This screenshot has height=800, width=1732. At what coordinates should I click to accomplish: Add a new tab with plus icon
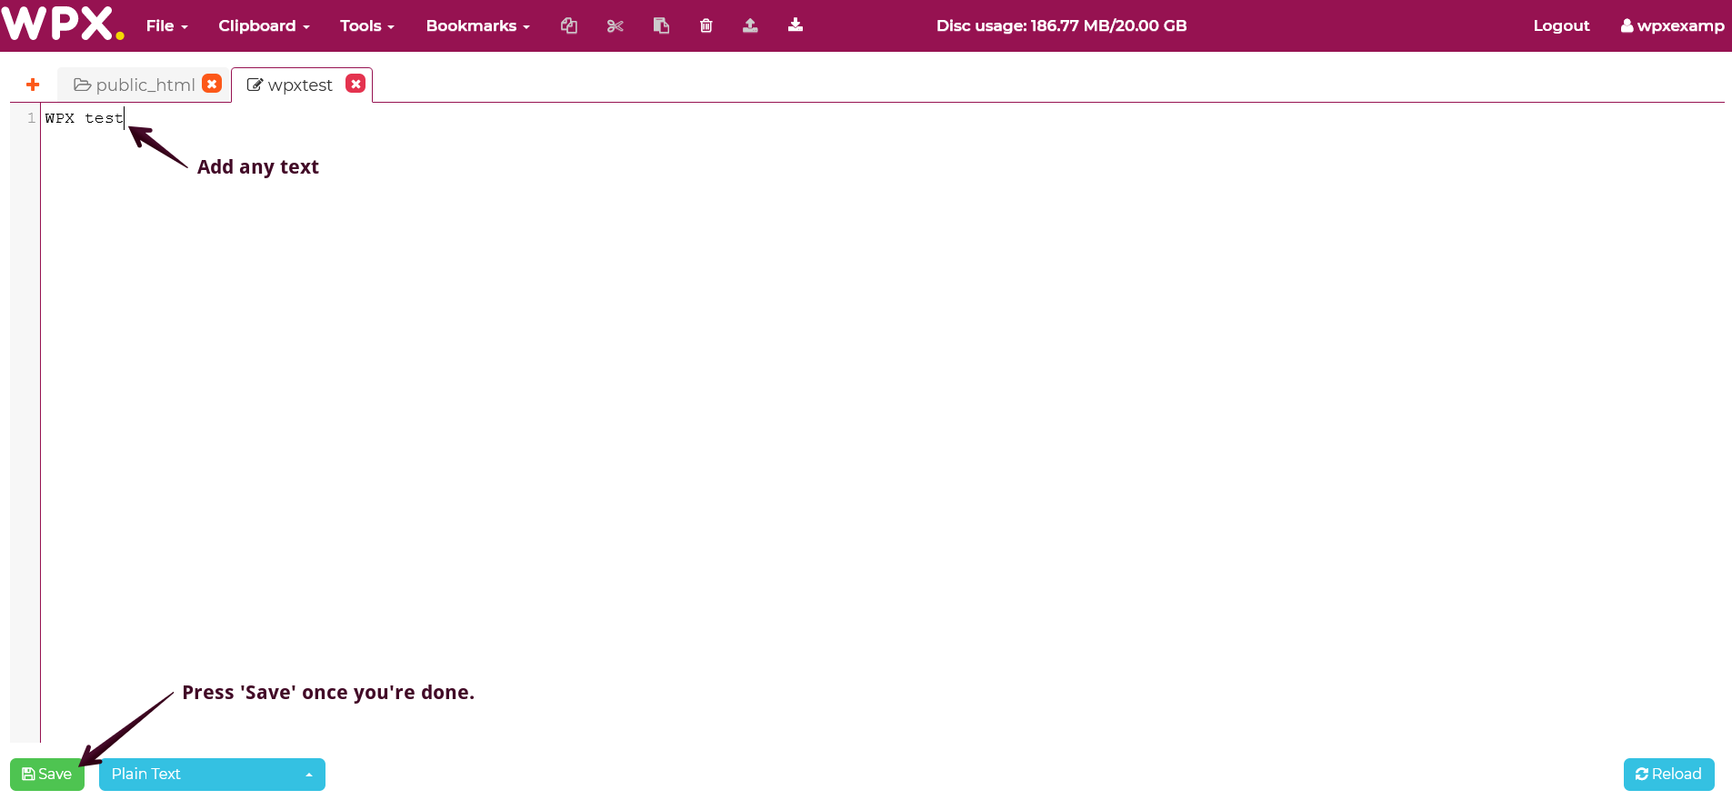click(33, 85)
